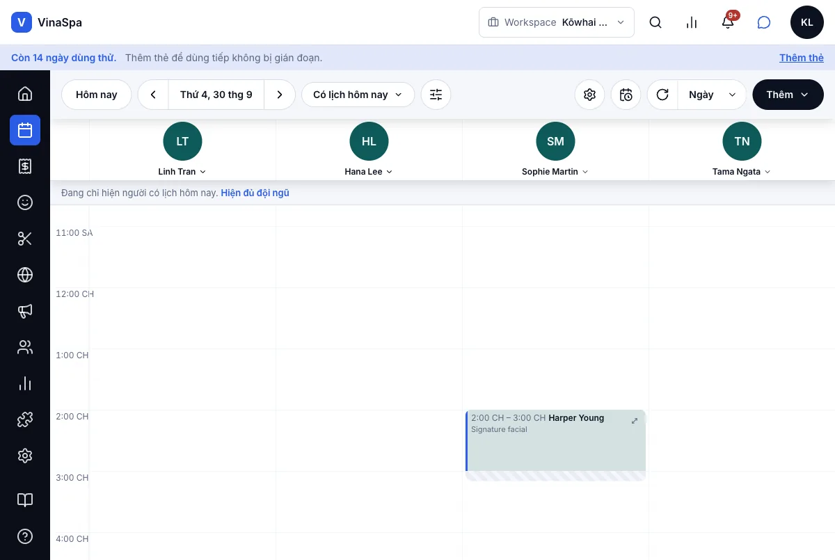
Task: Open the Home icon in sidebar
Action: [x=25, y=94]
